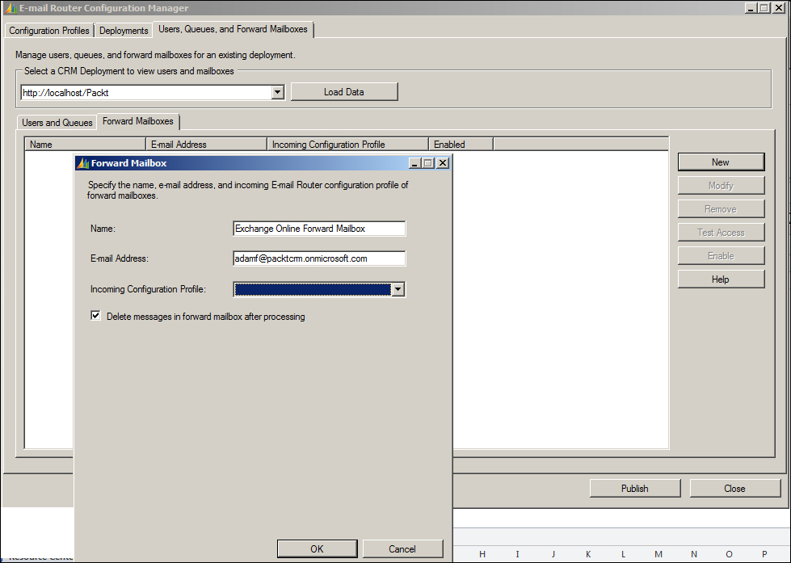Screen dimensions: 791x563
Task: Click the New button
Action: coord(721,162)
